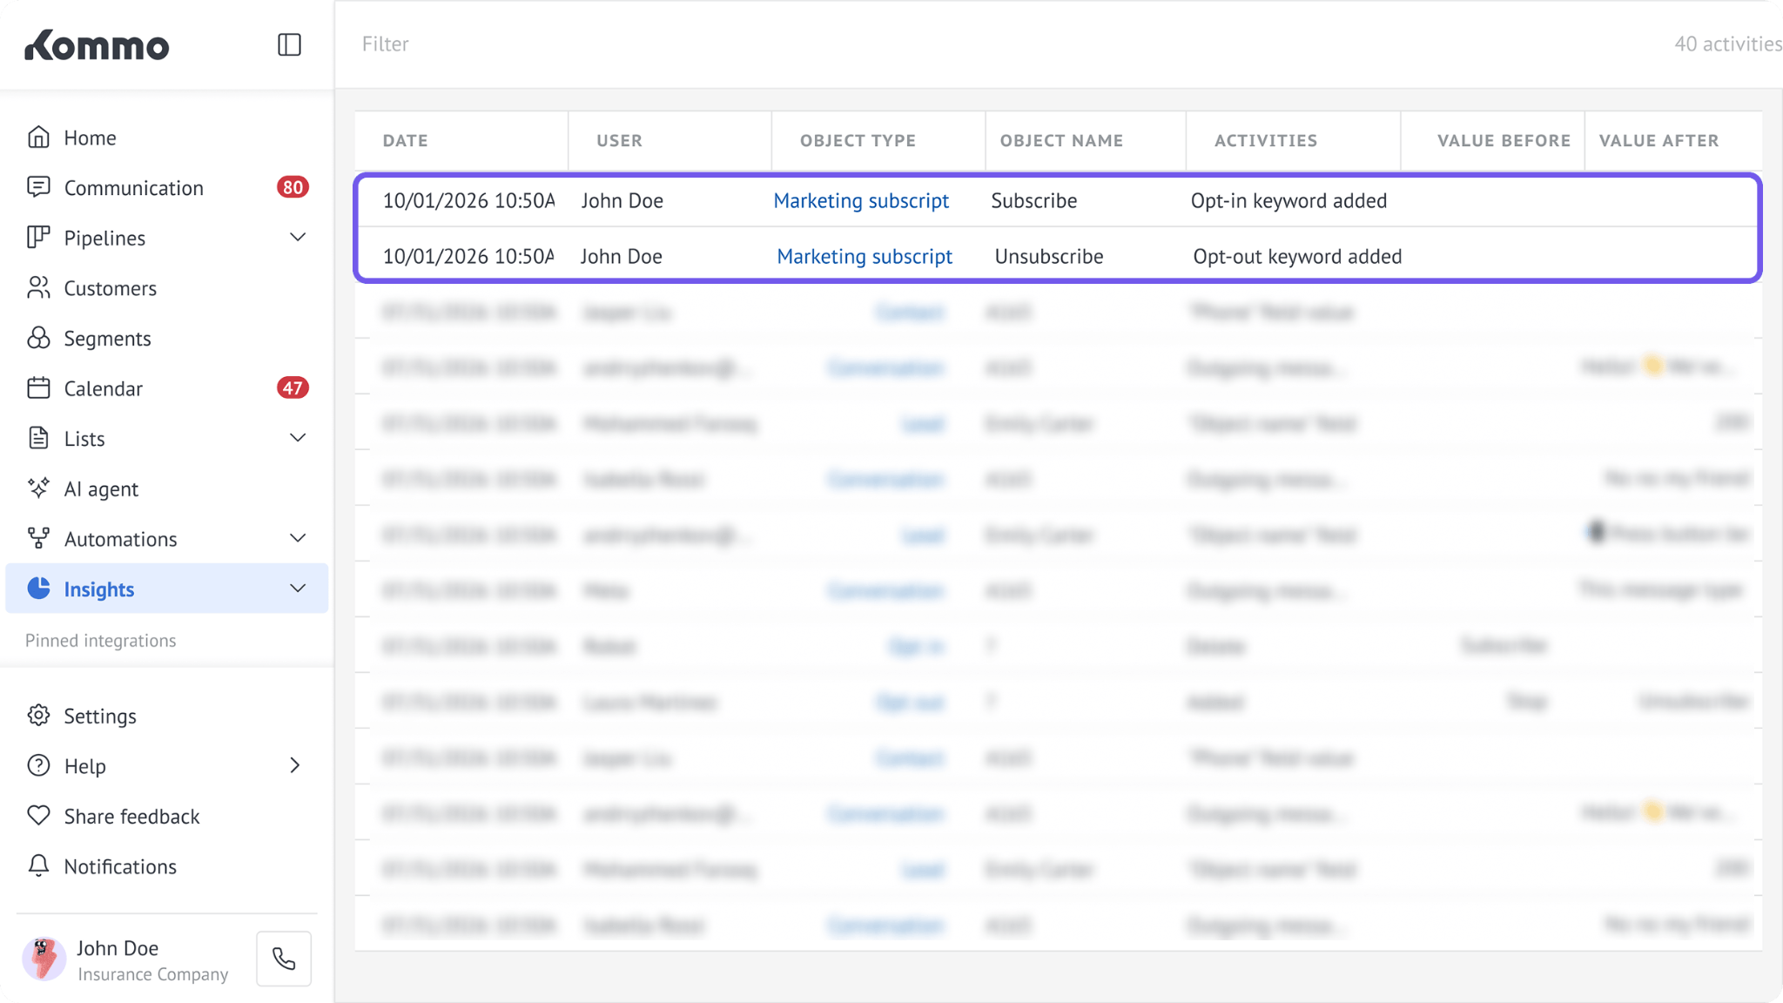Click the Segments icon
This screenshot has height=1003, width=1783.
(x=38, y=338)
